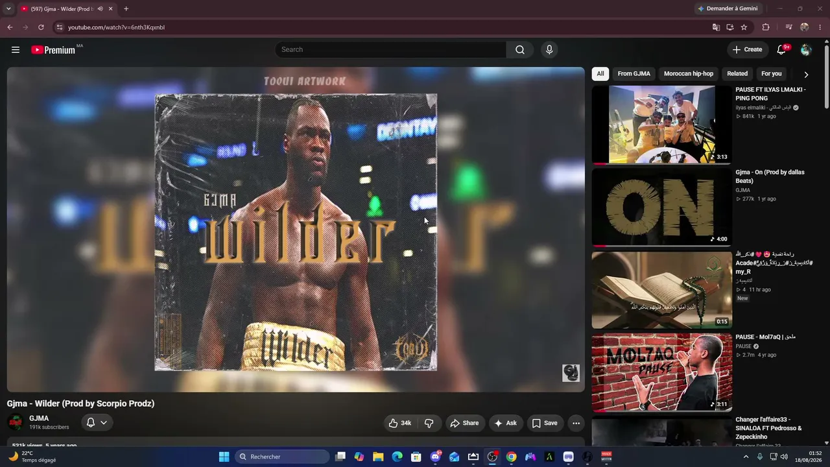
Task: Mute the tab using its speaker icon
Action: point(100,9)
